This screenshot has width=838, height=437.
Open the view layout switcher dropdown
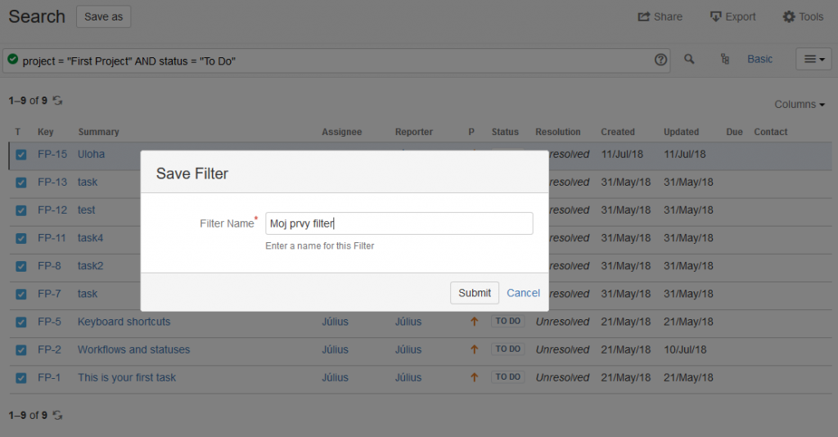[x=814, y=59]
